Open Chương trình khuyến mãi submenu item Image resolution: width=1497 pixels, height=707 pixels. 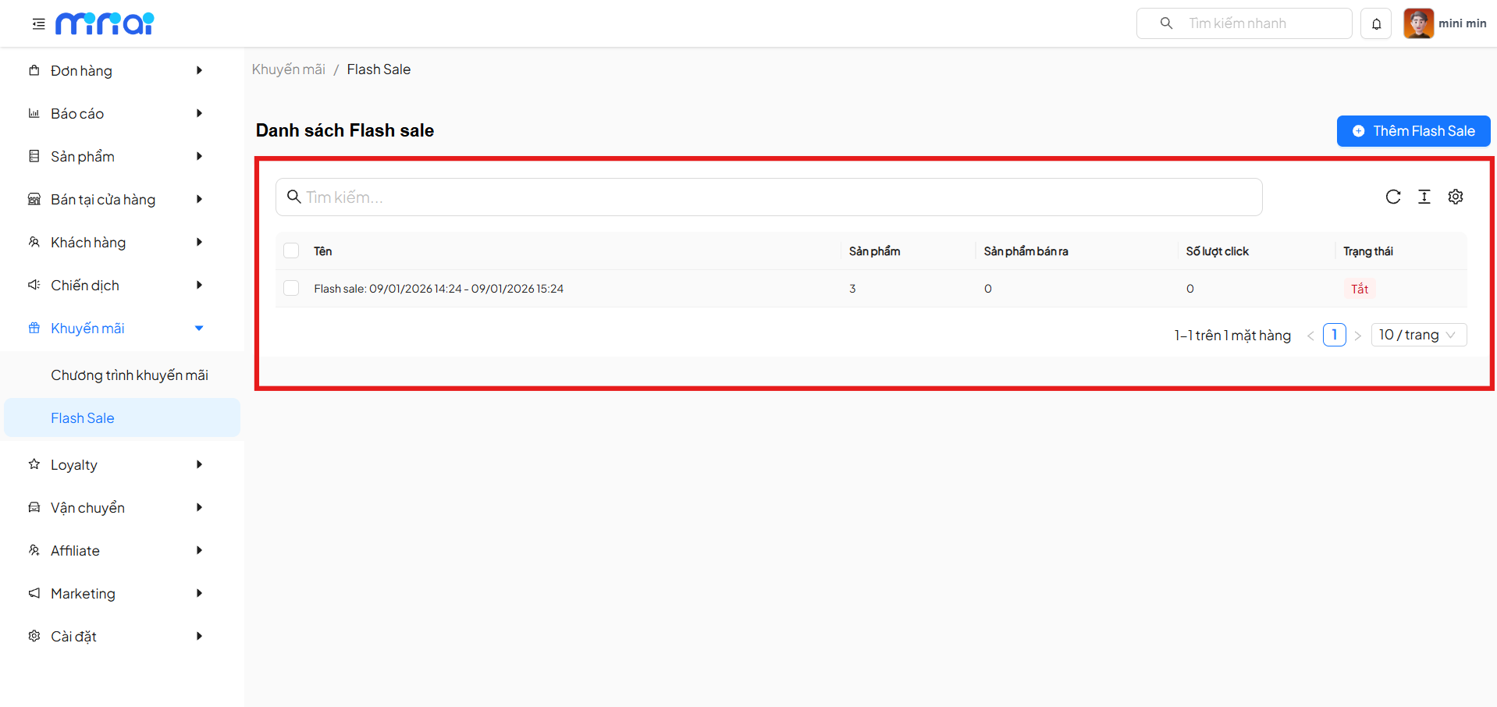pos(130,375)
